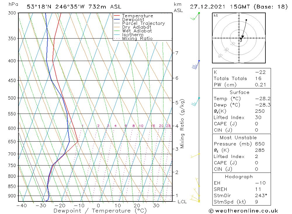Click the hodograph arrowhead near center
This screenshot has width=292, height=214.
tap(242, 36)
